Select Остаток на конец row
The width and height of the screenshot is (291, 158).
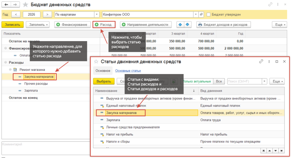click(x=23, y=98)
